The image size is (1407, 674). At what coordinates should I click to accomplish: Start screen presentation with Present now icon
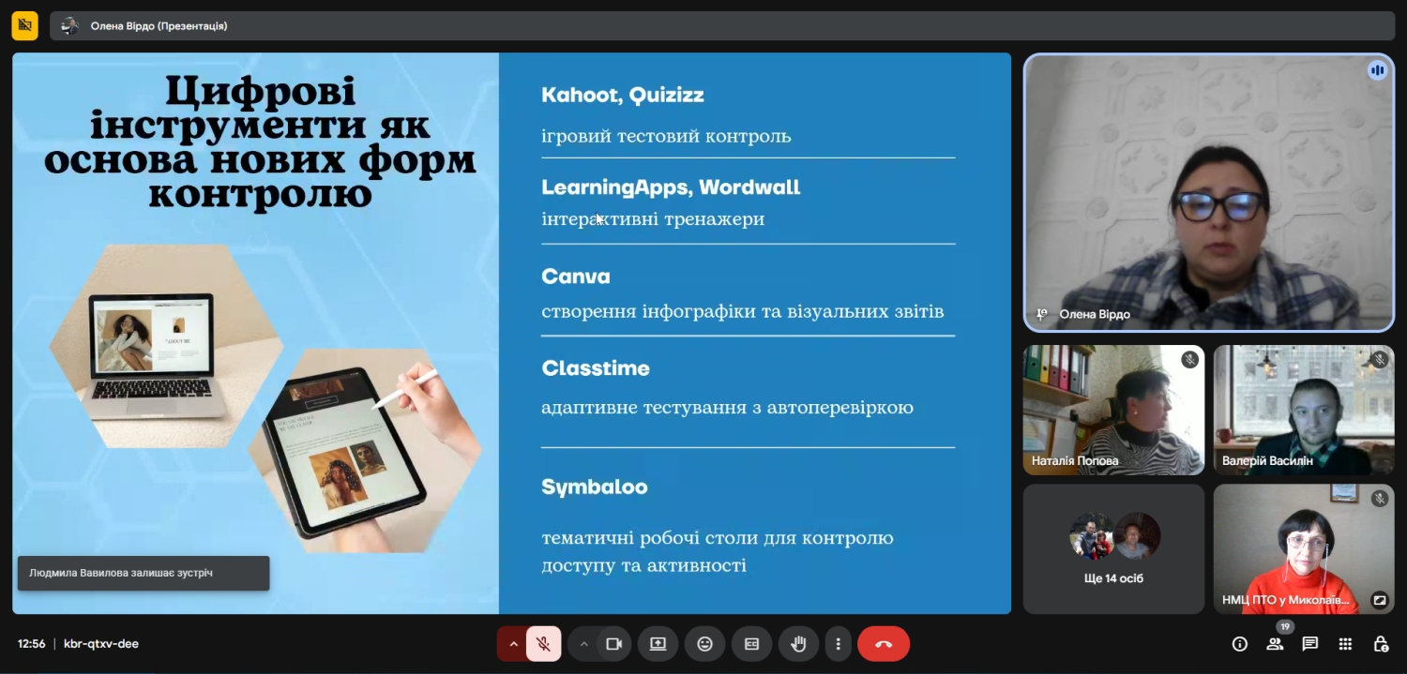tap(658, 644)
